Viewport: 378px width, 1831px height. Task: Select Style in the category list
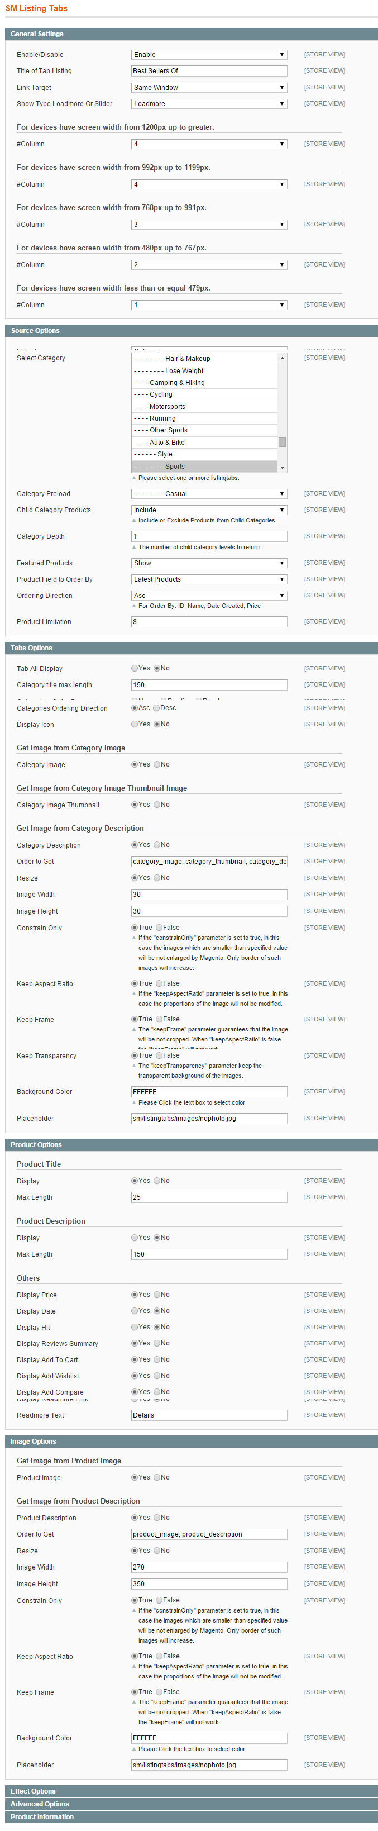[204, 454]
